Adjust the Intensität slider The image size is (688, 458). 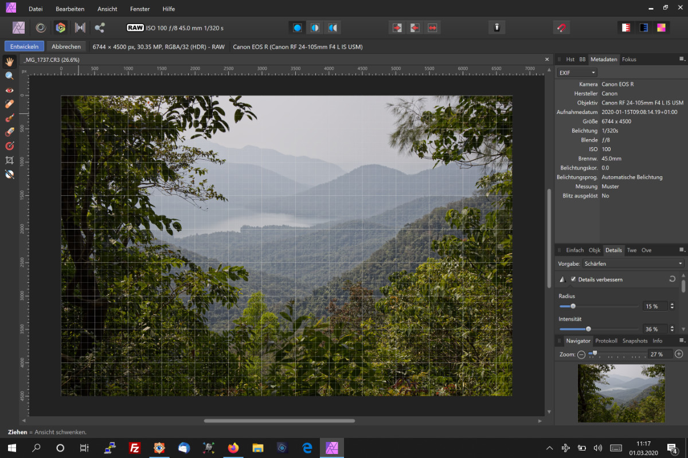588,329
